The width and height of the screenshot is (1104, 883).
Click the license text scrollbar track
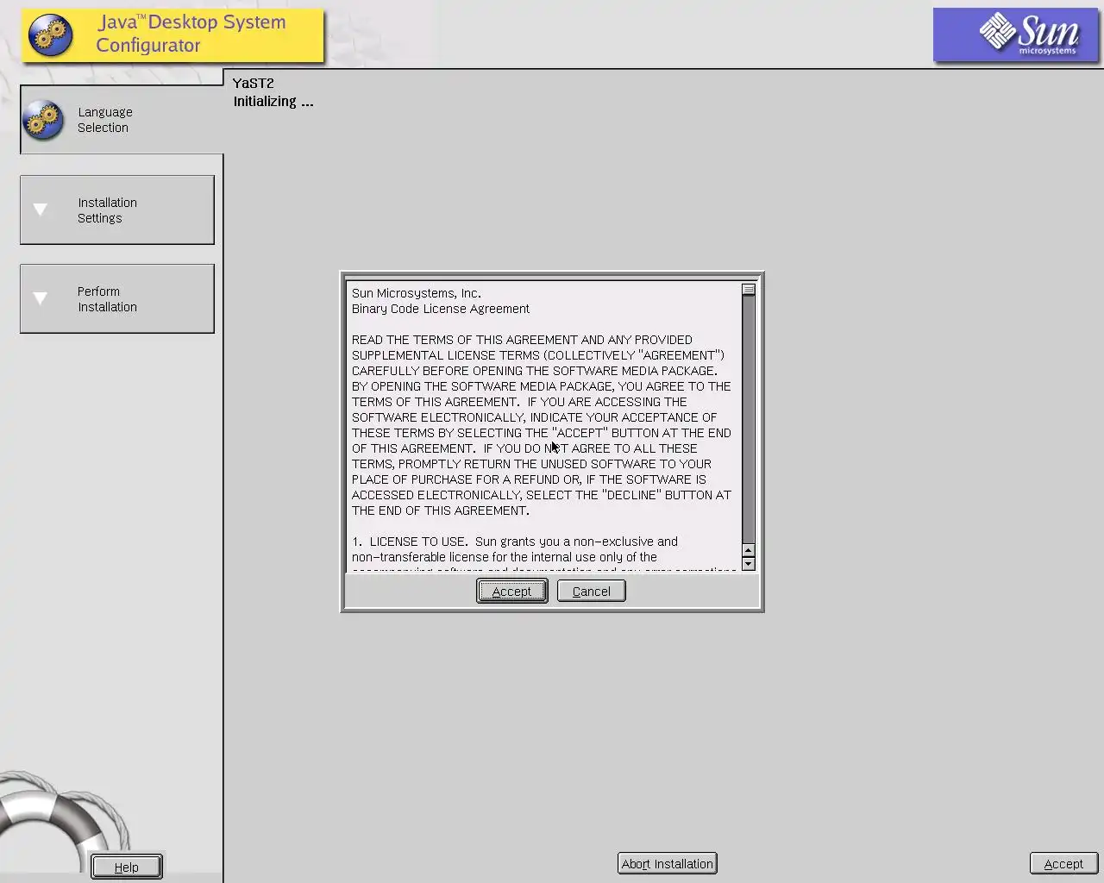click(x=749, y=419)
